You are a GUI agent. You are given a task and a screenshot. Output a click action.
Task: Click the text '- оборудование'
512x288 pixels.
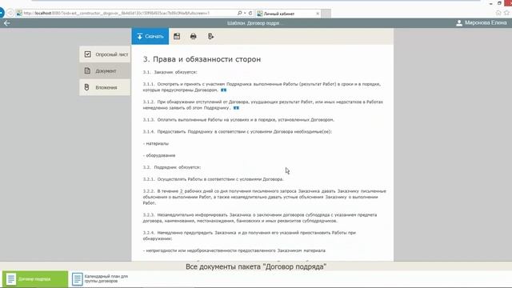point(159,155)
